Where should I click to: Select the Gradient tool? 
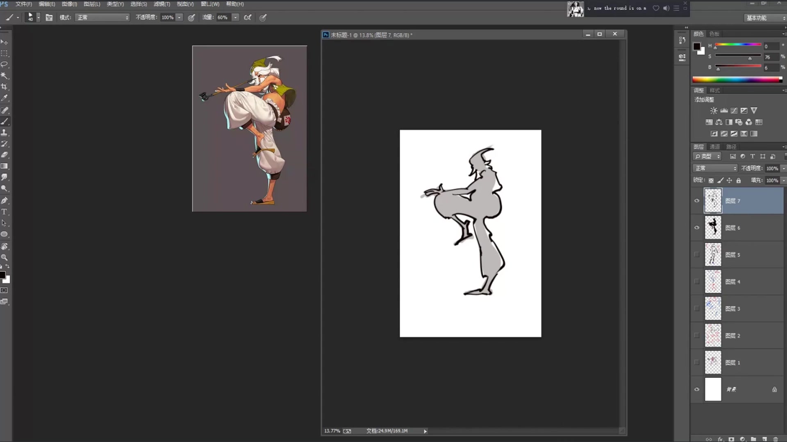click(x=5, y=166)
